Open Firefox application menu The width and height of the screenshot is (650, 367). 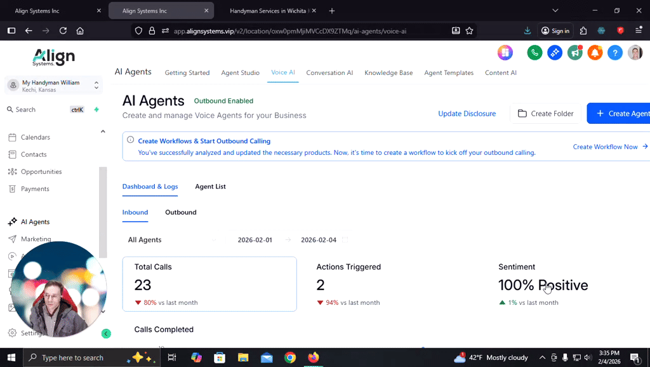pyautogui.click(x=639, y=30)
